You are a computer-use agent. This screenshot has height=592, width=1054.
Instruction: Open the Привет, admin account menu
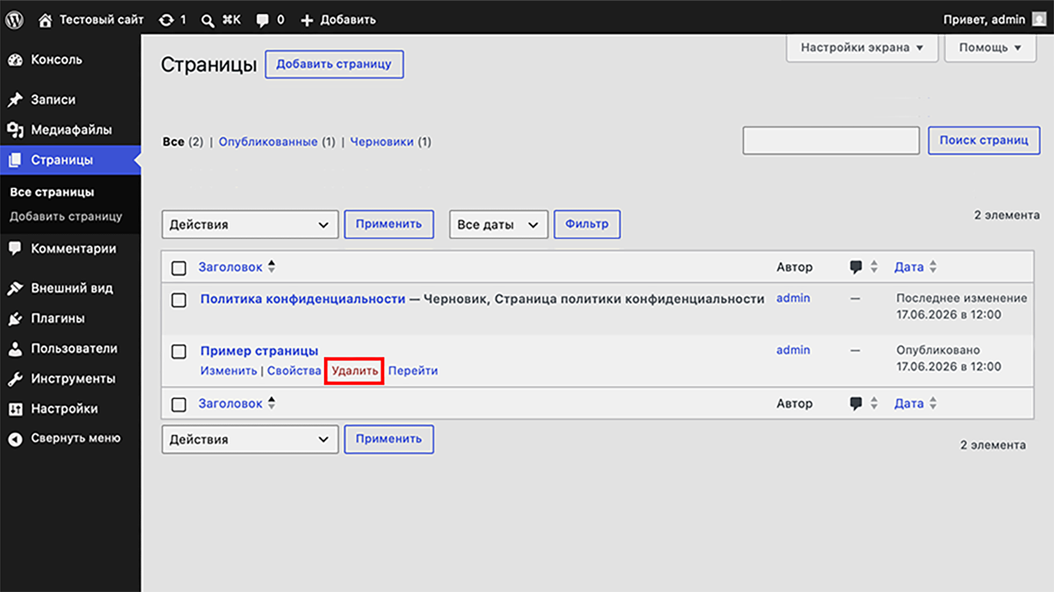point(994,20)
